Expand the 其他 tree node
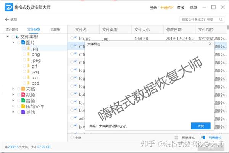Screen dimensions: 229x153 click(13, 112)
